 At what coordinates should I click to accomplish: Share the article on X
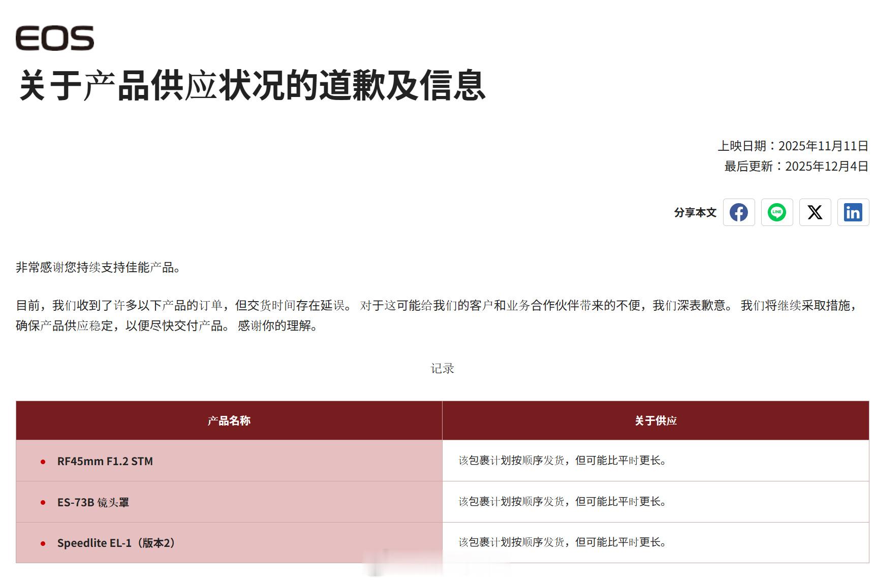[815, 212]
